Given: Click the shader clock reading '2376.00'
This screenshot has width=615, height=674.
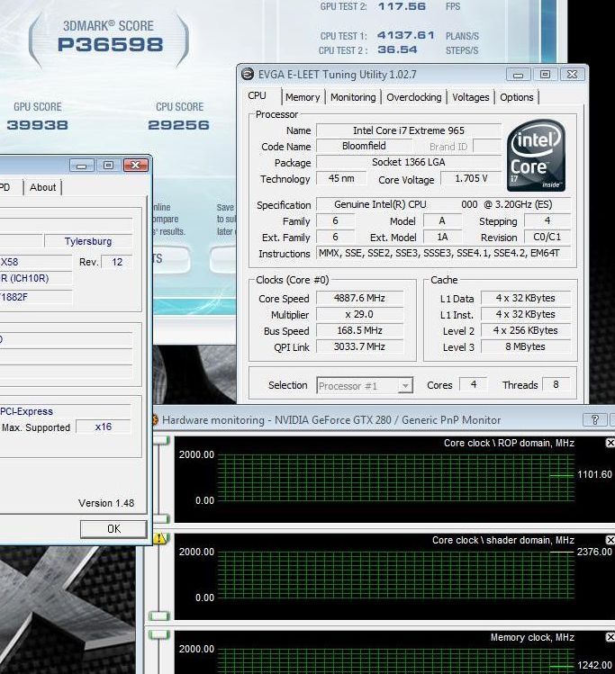Looking at the screenshot, I should coord(594,552).
